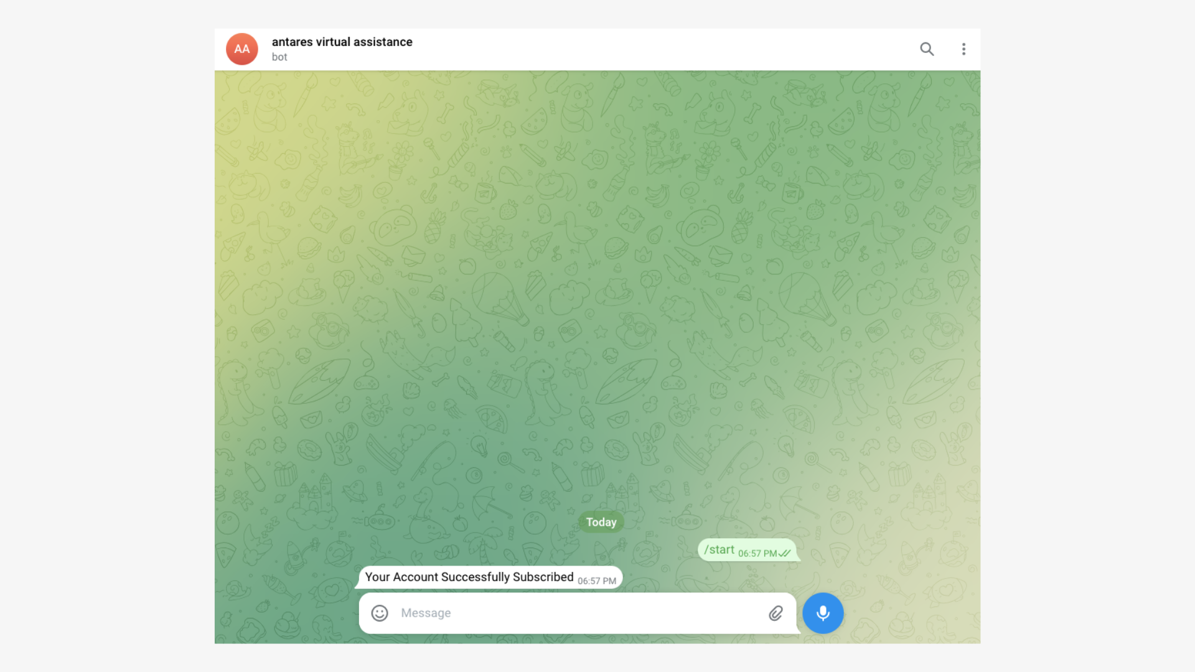Focus the Message input field
This screenshot has height=672, width=1195.
coord(579,613)
